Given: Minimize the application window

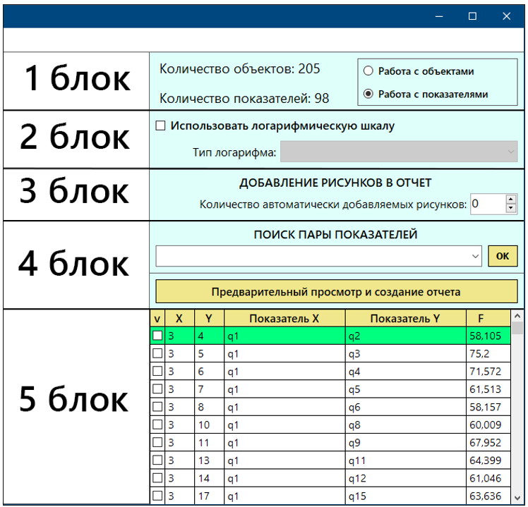Looking at the screenshot, I should 439,16.
